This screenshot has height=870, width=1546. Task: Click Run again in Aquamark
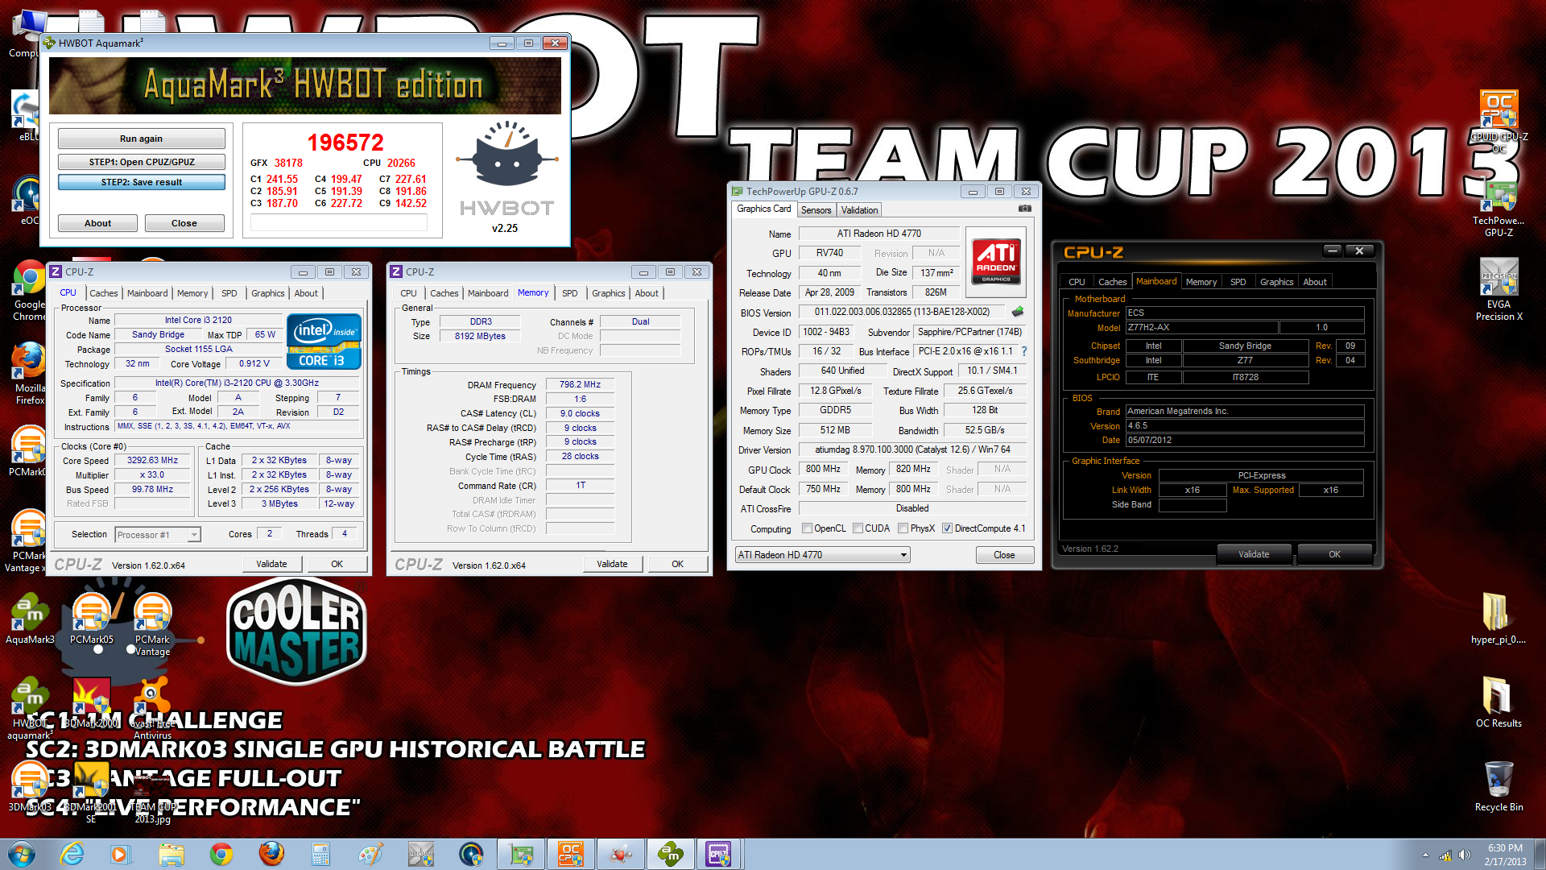coord(141,139)
